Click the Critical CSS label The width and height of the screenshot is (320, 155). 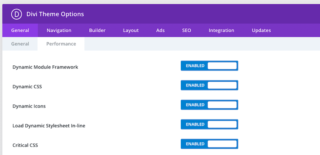(x=25, y=145)
